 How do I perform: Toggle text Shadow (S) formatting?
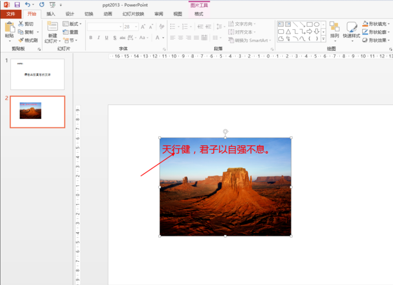(115, 38)
